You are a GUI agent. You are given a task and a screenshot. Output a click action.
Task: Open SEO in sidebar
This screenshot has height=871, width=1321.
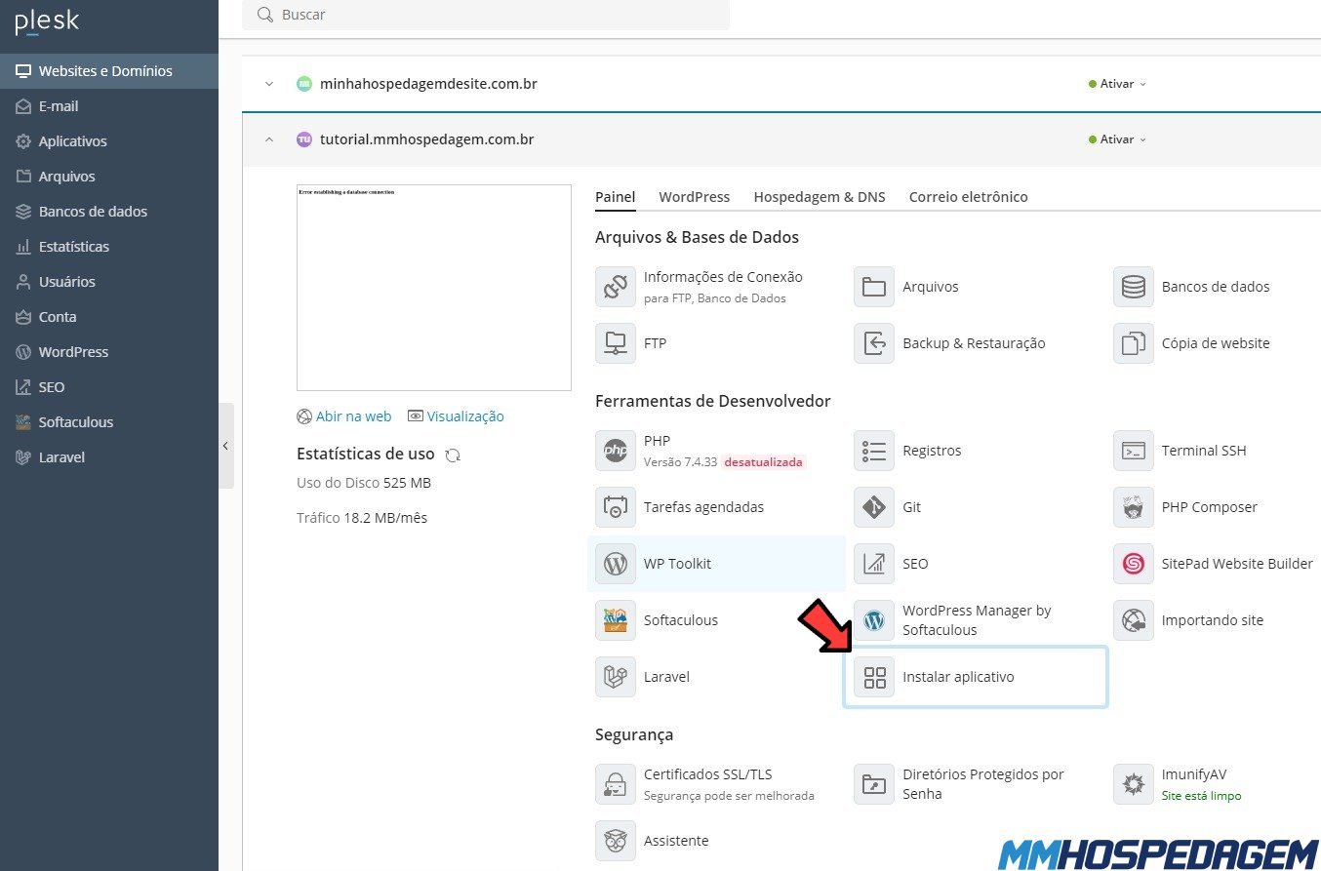click(x=109, y=387)
